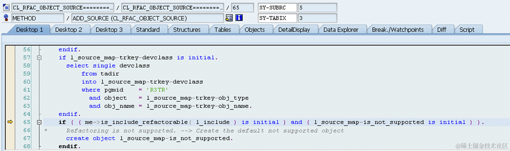Open the Data Explorer tab
This screenshot has height=151, width=510.
click(341, 30)
